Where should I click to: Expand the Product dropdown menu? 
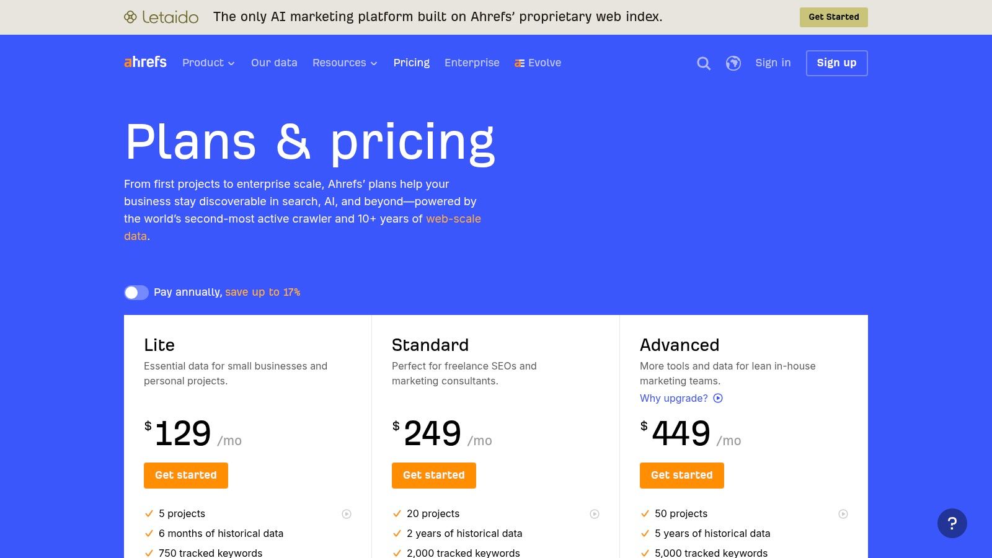pyautogui.click(x=208, y=63)
